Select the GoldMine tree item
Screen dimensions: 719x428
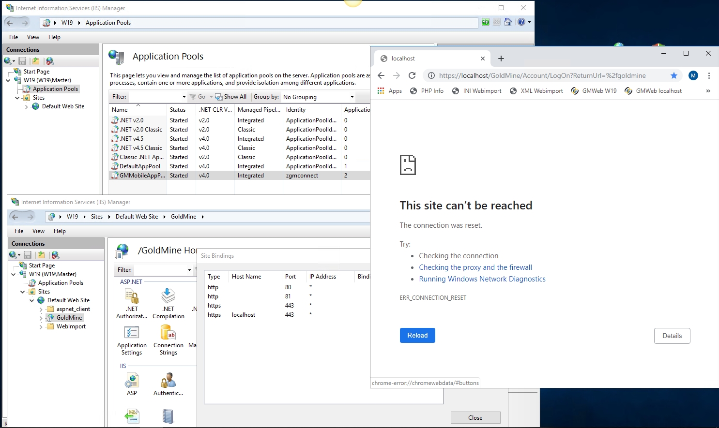(x=69, y=318)
